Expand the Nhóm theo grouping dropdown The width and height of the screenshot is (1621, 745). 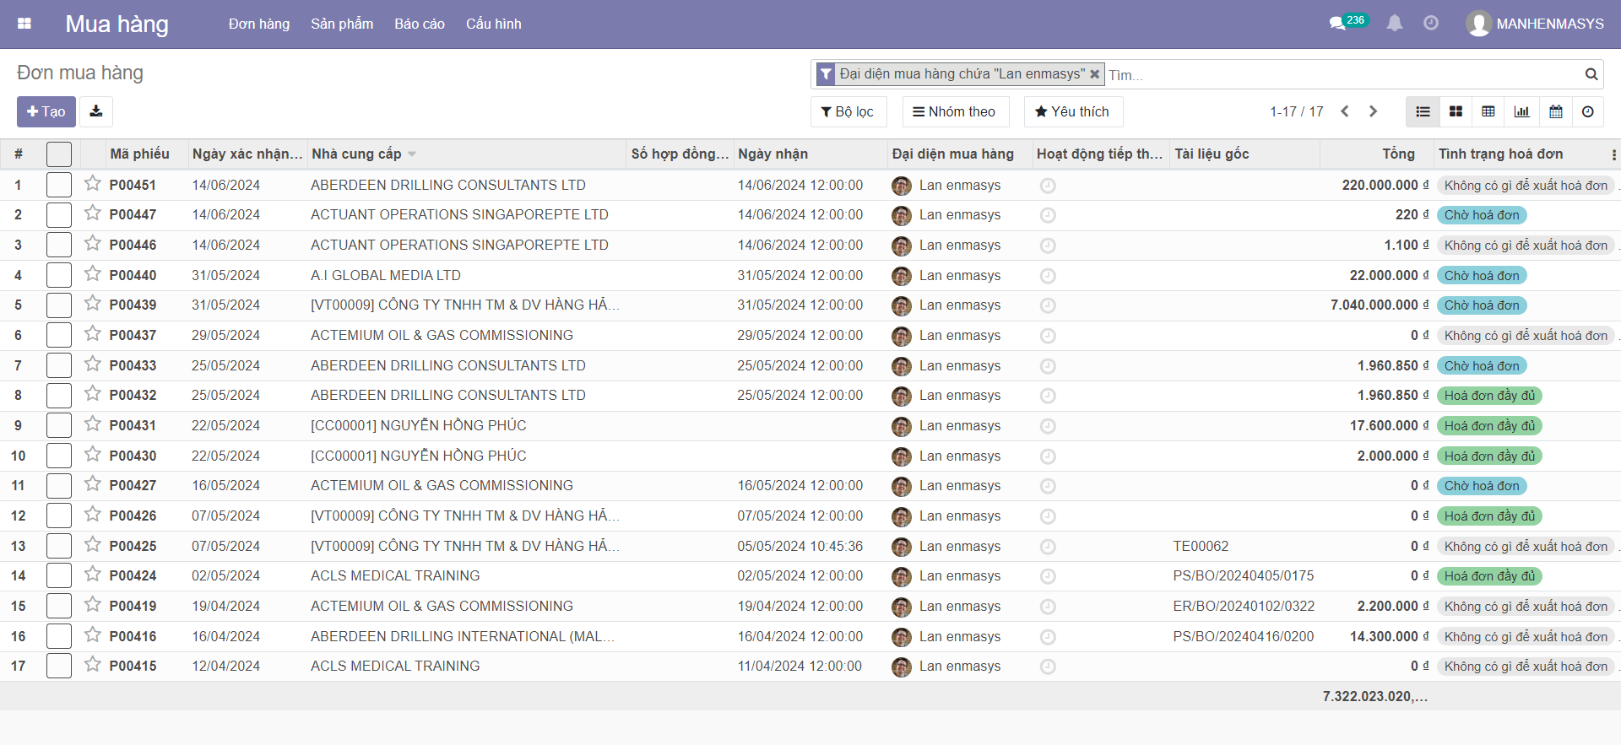pyautogui.click(x=955, y=111)
